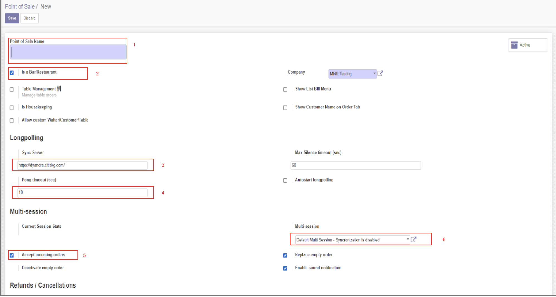Open Company external link icon

click(x=380, y=73)
